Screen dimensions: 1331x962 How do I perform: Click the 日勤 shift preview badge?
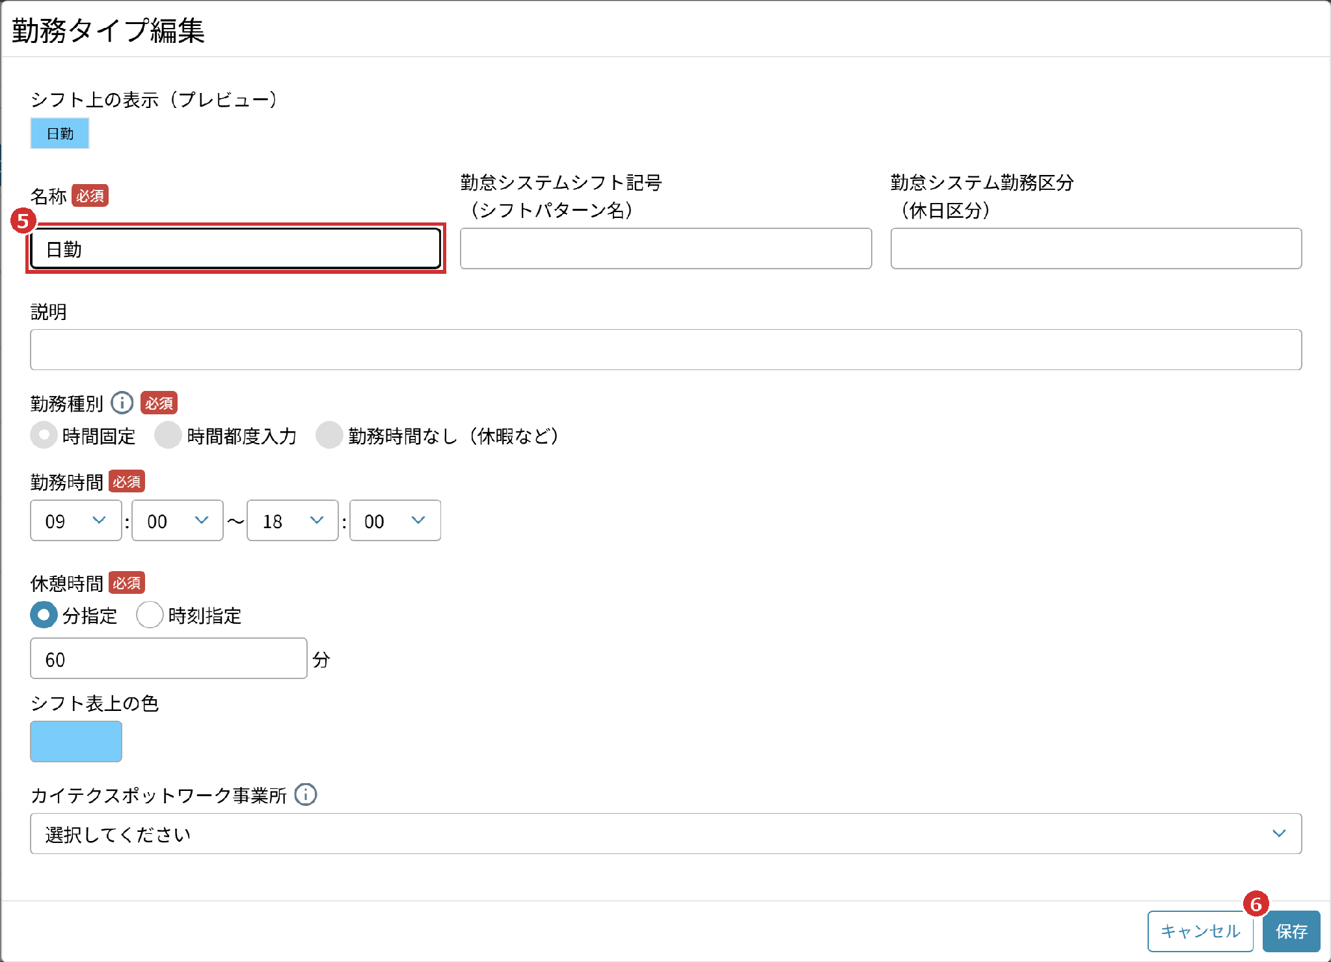[x=60, y=133]
